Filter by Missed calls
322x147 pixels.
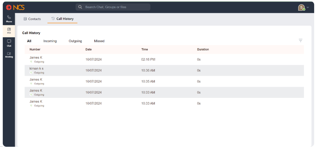click(99, 41)
